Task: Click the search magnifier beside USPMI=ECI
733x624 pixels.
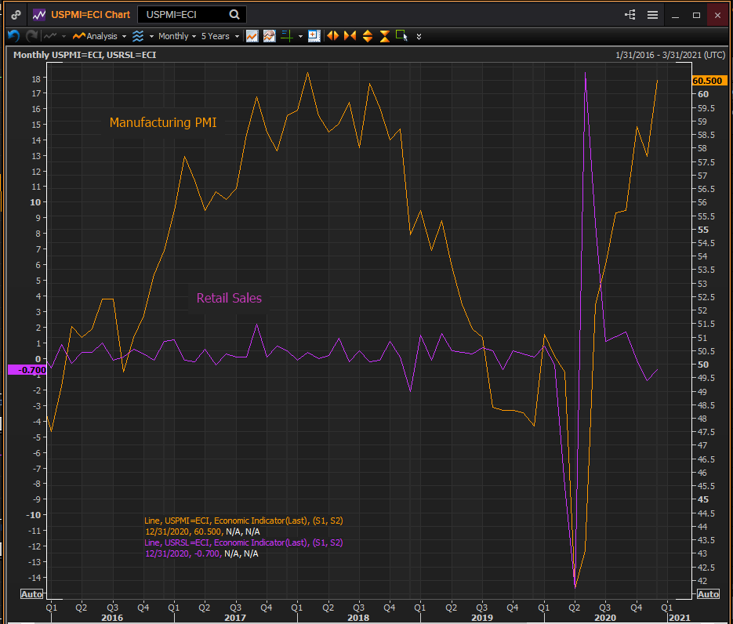Action: [x=234, y=14]
